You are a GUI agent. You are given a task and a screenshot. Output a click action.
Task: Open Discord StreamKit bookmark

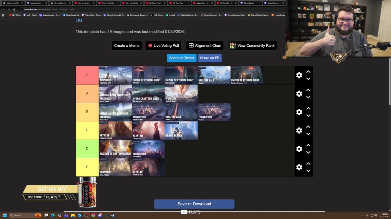[114, 15]
